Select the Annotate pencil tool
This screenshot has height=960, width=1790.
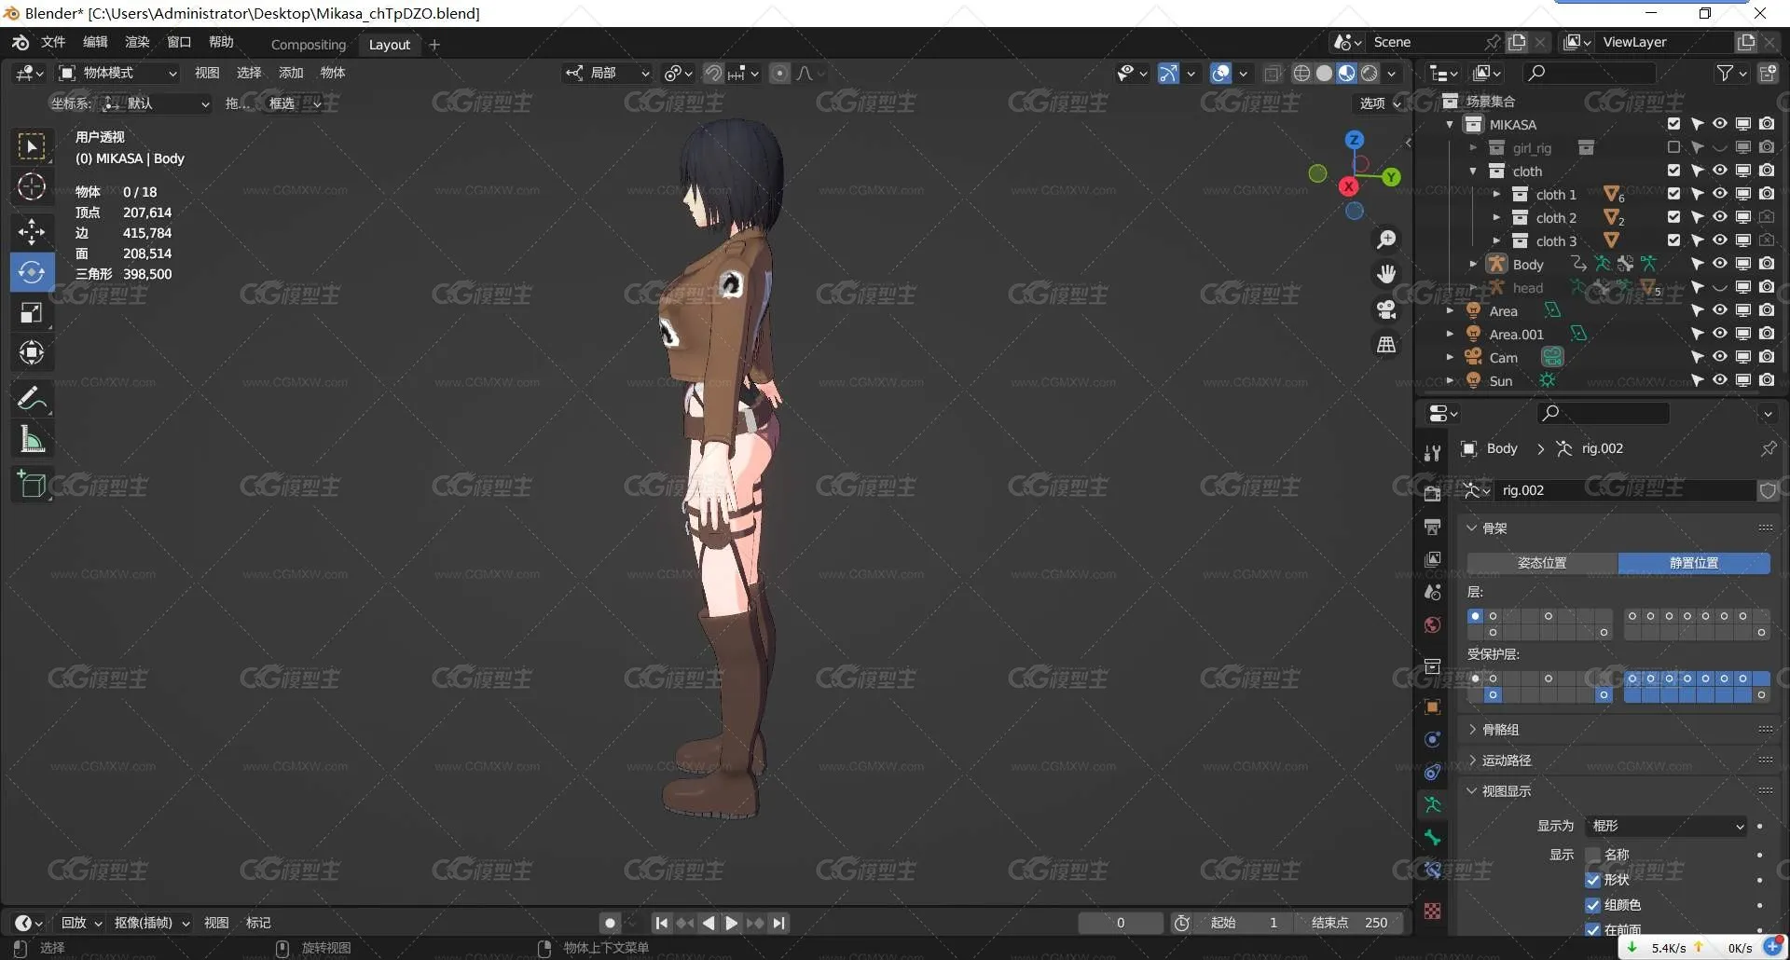[x=32, y=399]
